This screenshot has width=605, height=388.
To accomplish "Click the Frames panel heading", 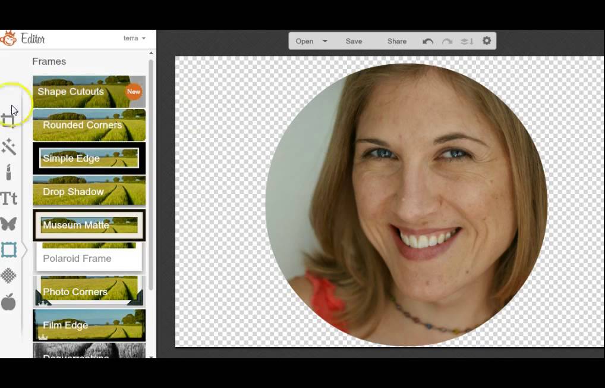I will tap(49, 61).
